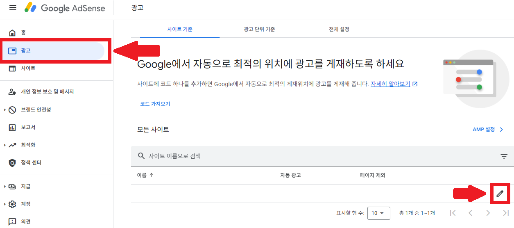Click the 광고 page title in header
514x228 pixels.
(x=138, y=8)
